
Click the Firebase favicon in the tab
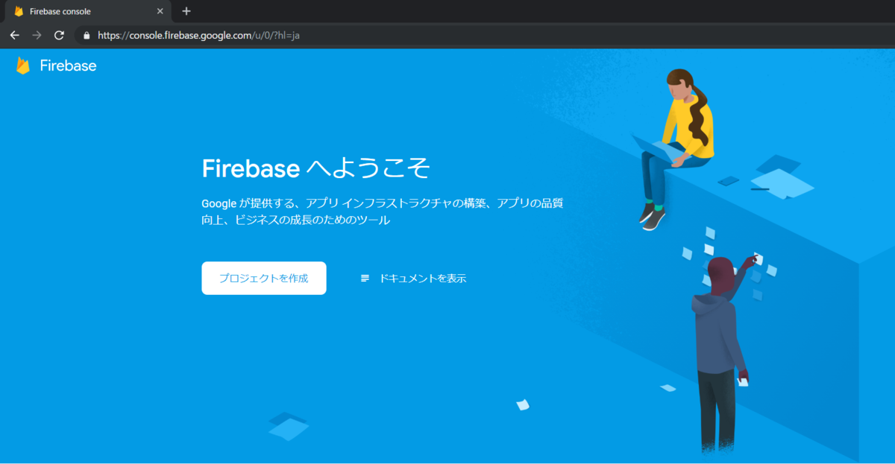(19, 11)
